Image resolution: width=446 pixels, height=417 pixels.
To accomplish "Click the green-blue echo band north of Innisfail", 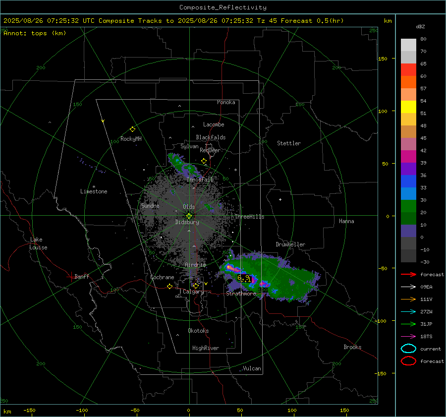I will tap(183, 167).
